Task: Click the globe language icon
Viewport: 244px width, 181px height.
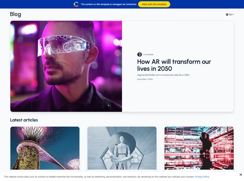Action: click(x=227, y=14)
